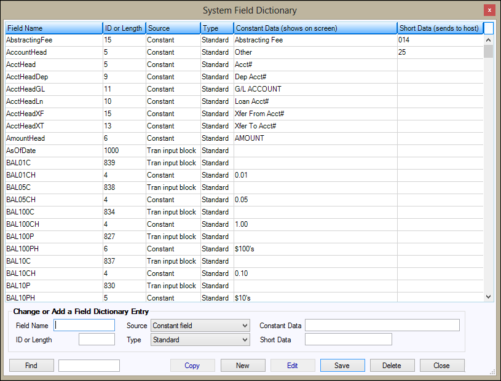Image resolution: width=501 pixels, height=381 pixels.
Task: Click the Xfer From Acct# cell
Action: coord(316,114)
